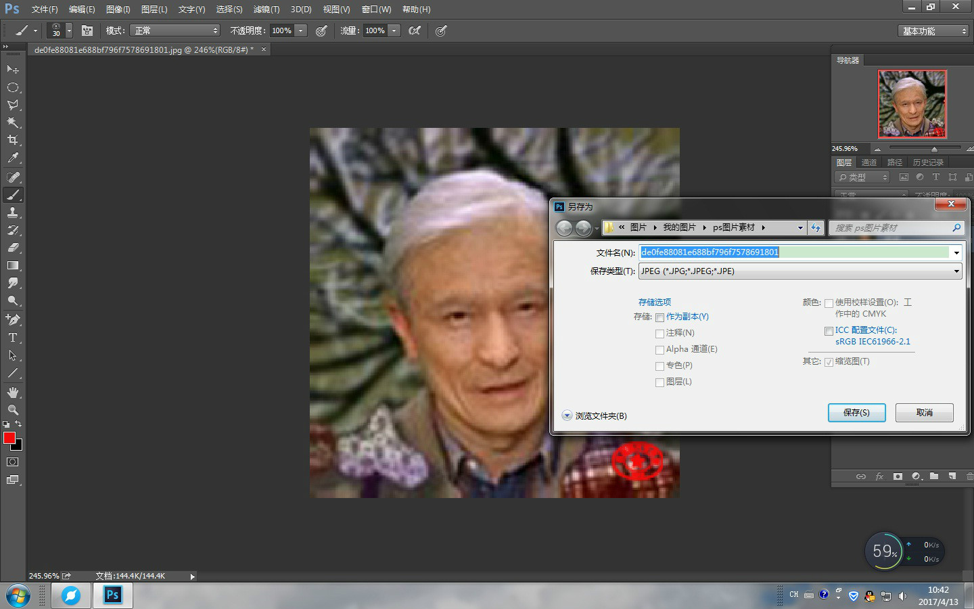
Task: Refresh folder in Save As dialog
Action: [x=816, y=228]
